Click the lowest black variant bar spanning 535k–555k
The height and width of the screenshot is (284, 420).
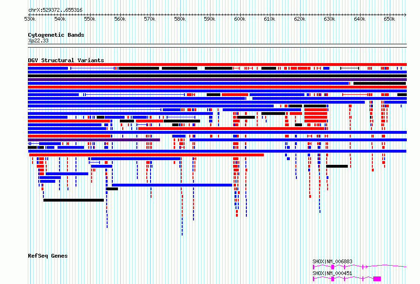74,200
